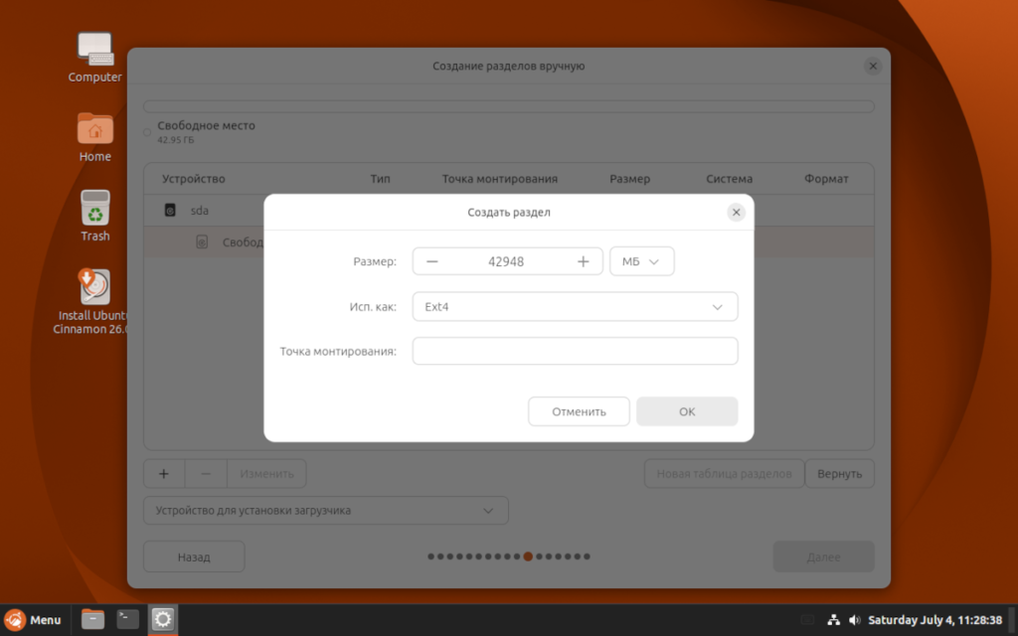Screen dimensions: 1018x636
Task: Focus the Точка монтирования input field
Action: pyautogui.click(x=575, y=351)
